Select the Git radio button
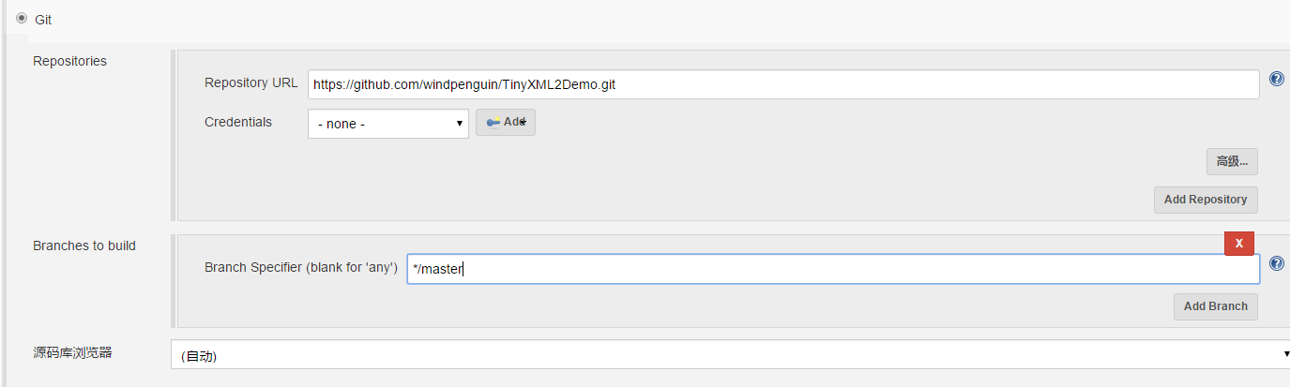The height and width of the screenshot is (387, 1290). [x=22, y=18]
